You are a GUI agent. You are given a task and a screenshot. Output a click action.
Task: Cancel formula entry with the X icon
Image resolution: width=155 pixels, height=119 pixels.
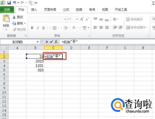(x=47, y=42)
